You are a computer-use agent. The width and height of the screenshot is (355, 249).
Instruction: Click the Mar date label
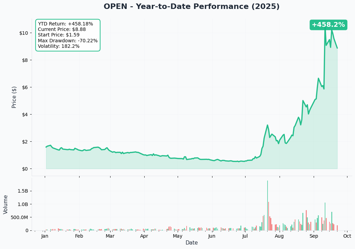coord(110,236)
